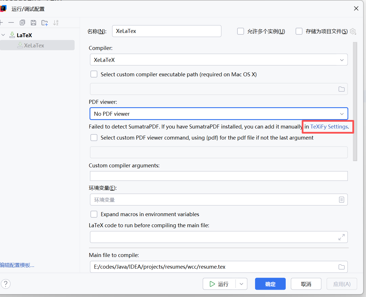Open the environment variables editor icon
Viewport: 366px width, 297px height.
341,200
